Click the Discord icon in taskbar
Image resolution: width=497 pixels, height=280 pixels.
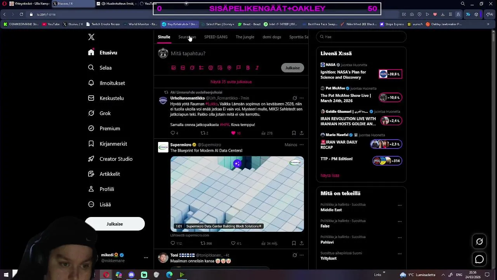[131, 275]
